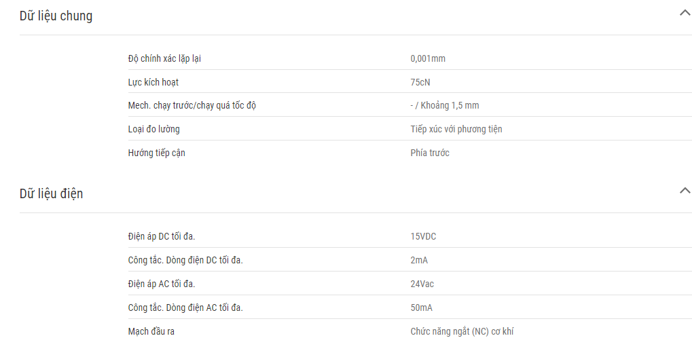Click the Dữ liệu điện heading

pyautogui.click(x=51, y=193)
